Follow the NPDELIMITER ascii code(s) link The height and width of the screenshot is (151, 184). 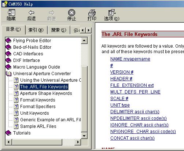click(x=139, y=118)
